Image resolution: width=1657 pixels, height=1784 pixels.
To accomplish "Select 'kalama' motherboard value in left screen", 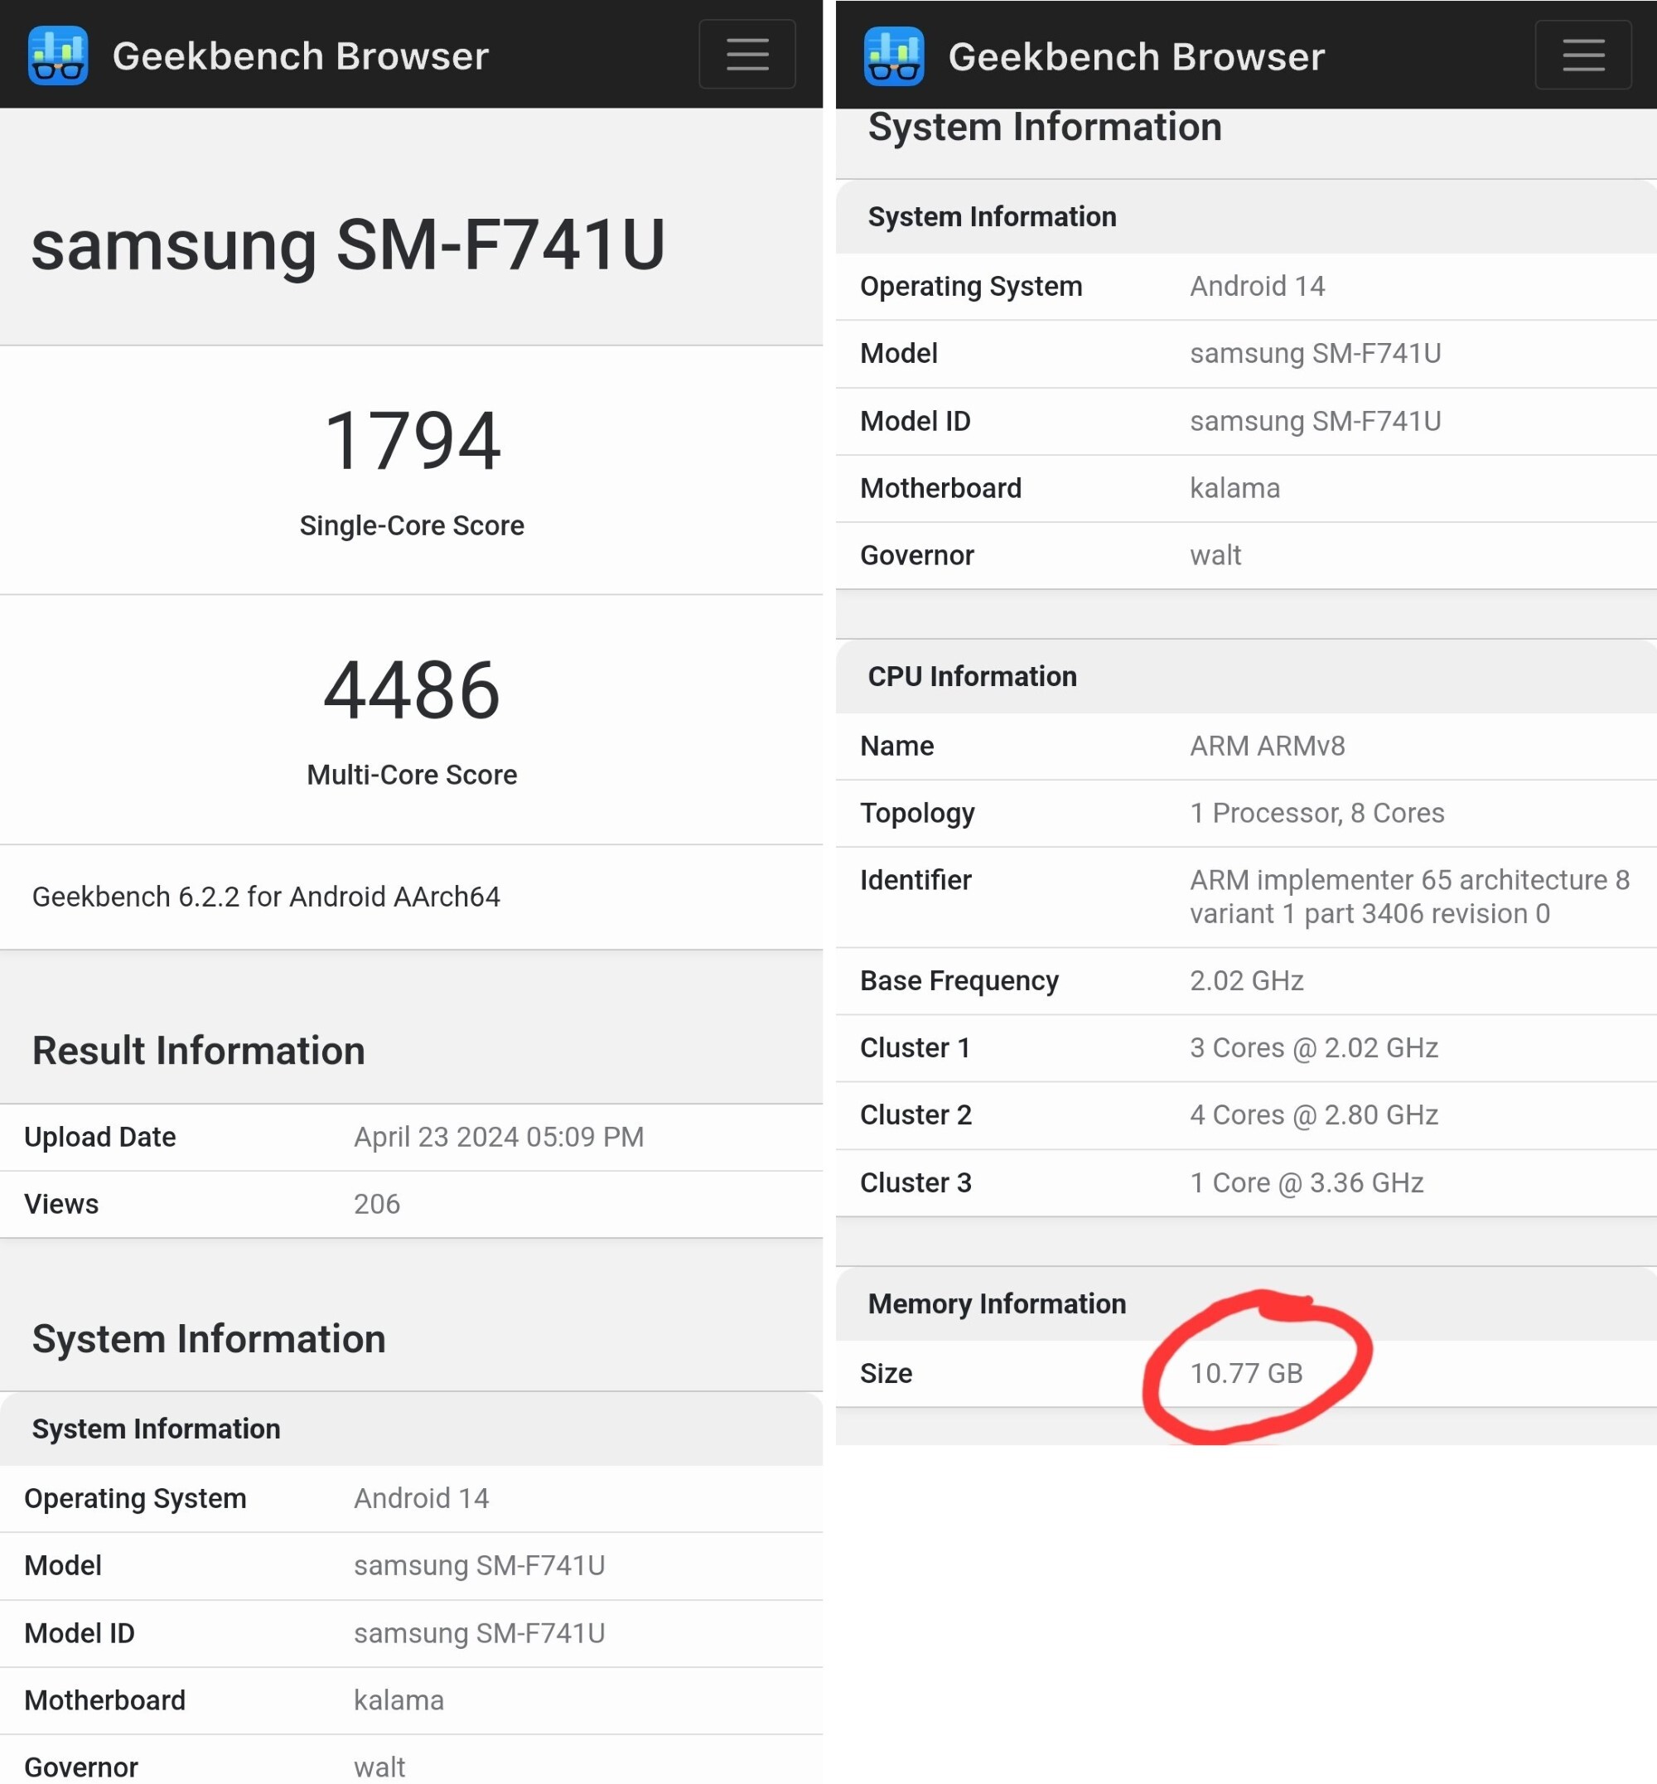I will [399, 1700].
